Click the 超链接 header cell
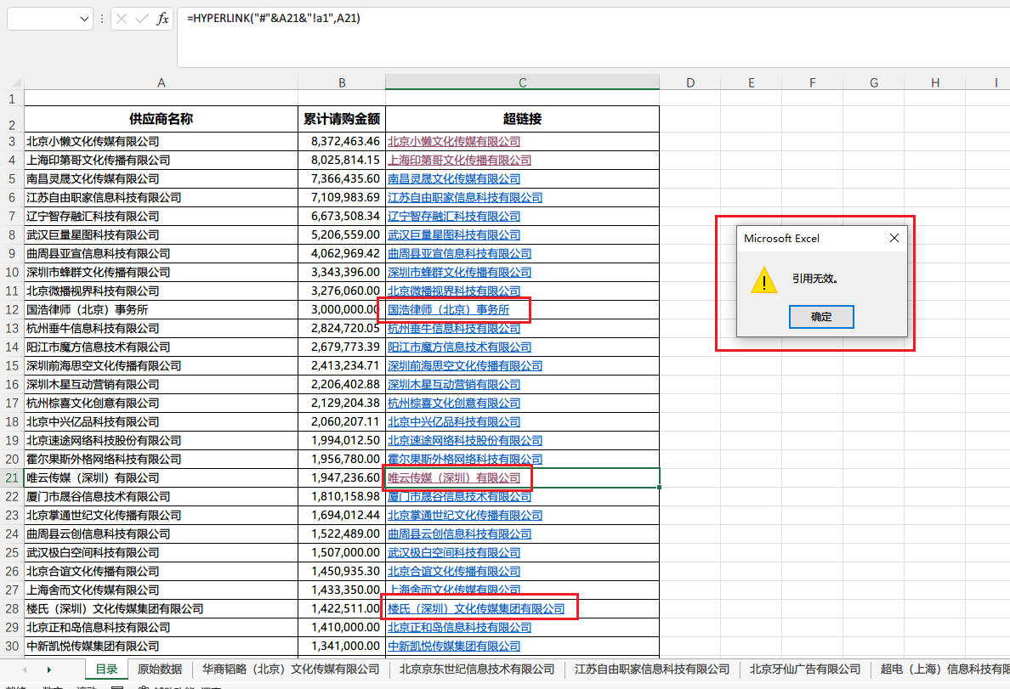This screenshot has height=689, width=1010. pyautogui.click(x=522, y=119)
